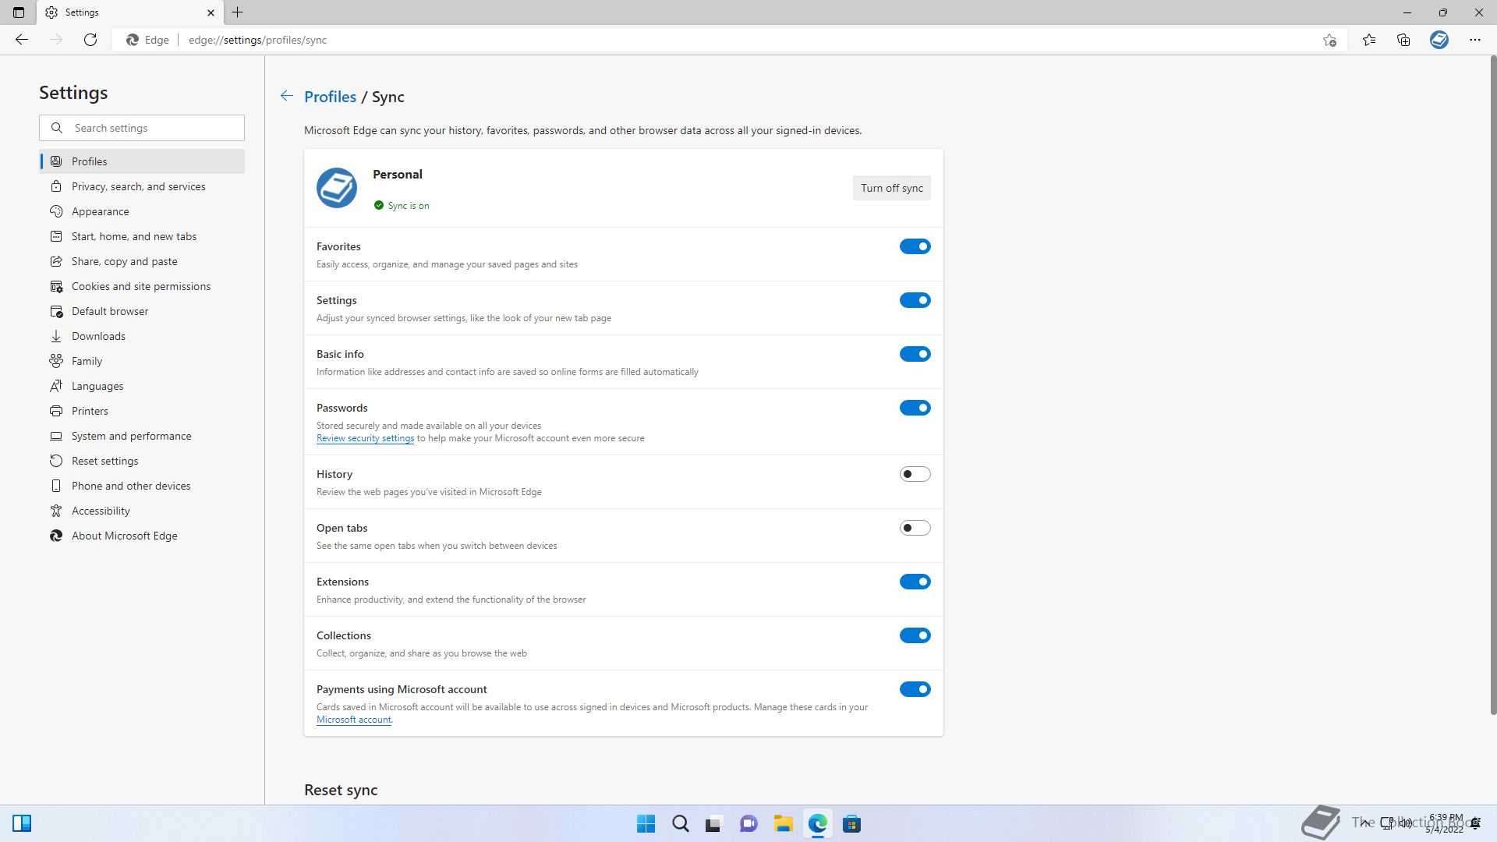Open taskbar Search icon
Image resolution: width=1497 pixels, height=842 pixels.
click(680, 824)
